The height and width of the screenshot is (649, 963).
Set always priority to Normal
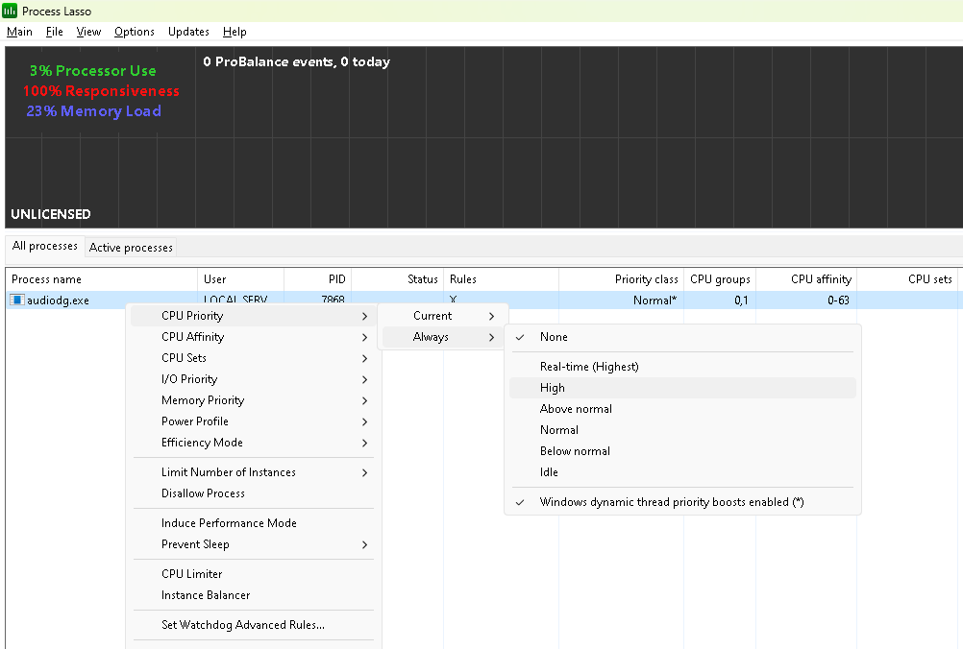tap(682, 430)
